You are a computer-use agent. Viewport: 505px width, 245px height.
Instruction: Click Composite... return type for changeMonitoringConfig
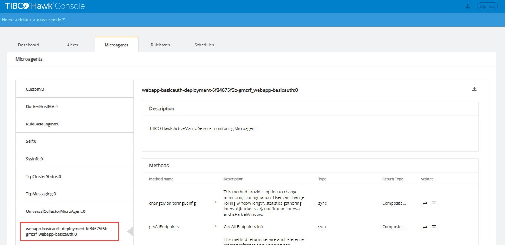[x=394, y=203]
